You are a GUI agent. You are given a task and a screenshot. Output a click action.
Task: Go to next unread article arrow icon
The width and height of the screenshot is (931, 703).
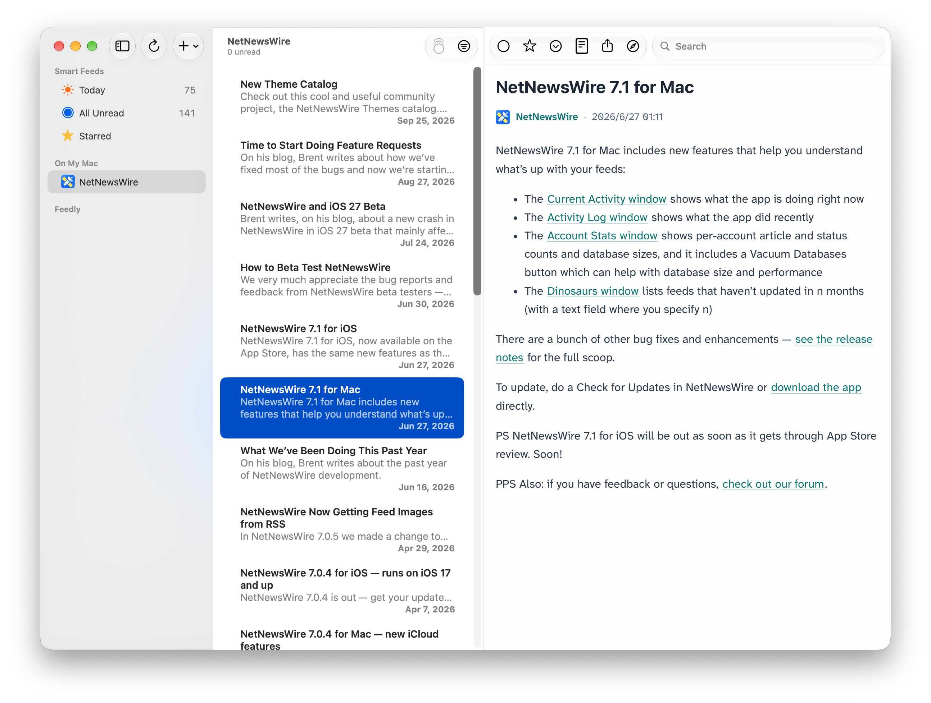[x=555, y=46]
